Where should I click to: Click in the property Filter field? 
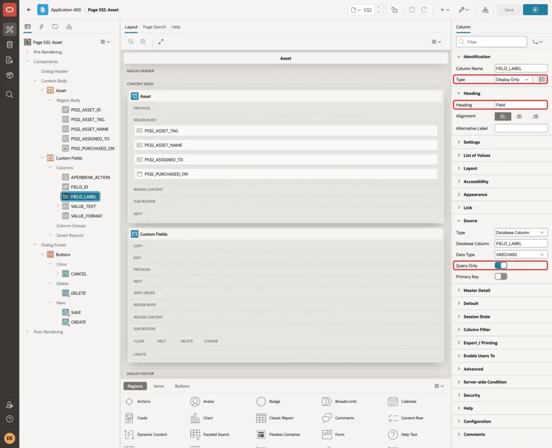click(x=492, y=42)
